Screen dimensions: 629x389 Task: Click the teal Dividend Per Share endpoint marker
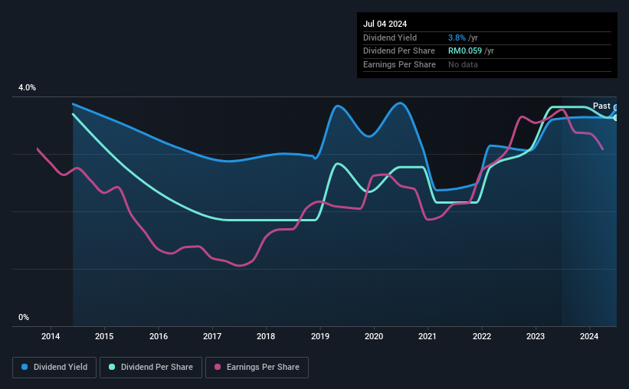click(616, 118)
